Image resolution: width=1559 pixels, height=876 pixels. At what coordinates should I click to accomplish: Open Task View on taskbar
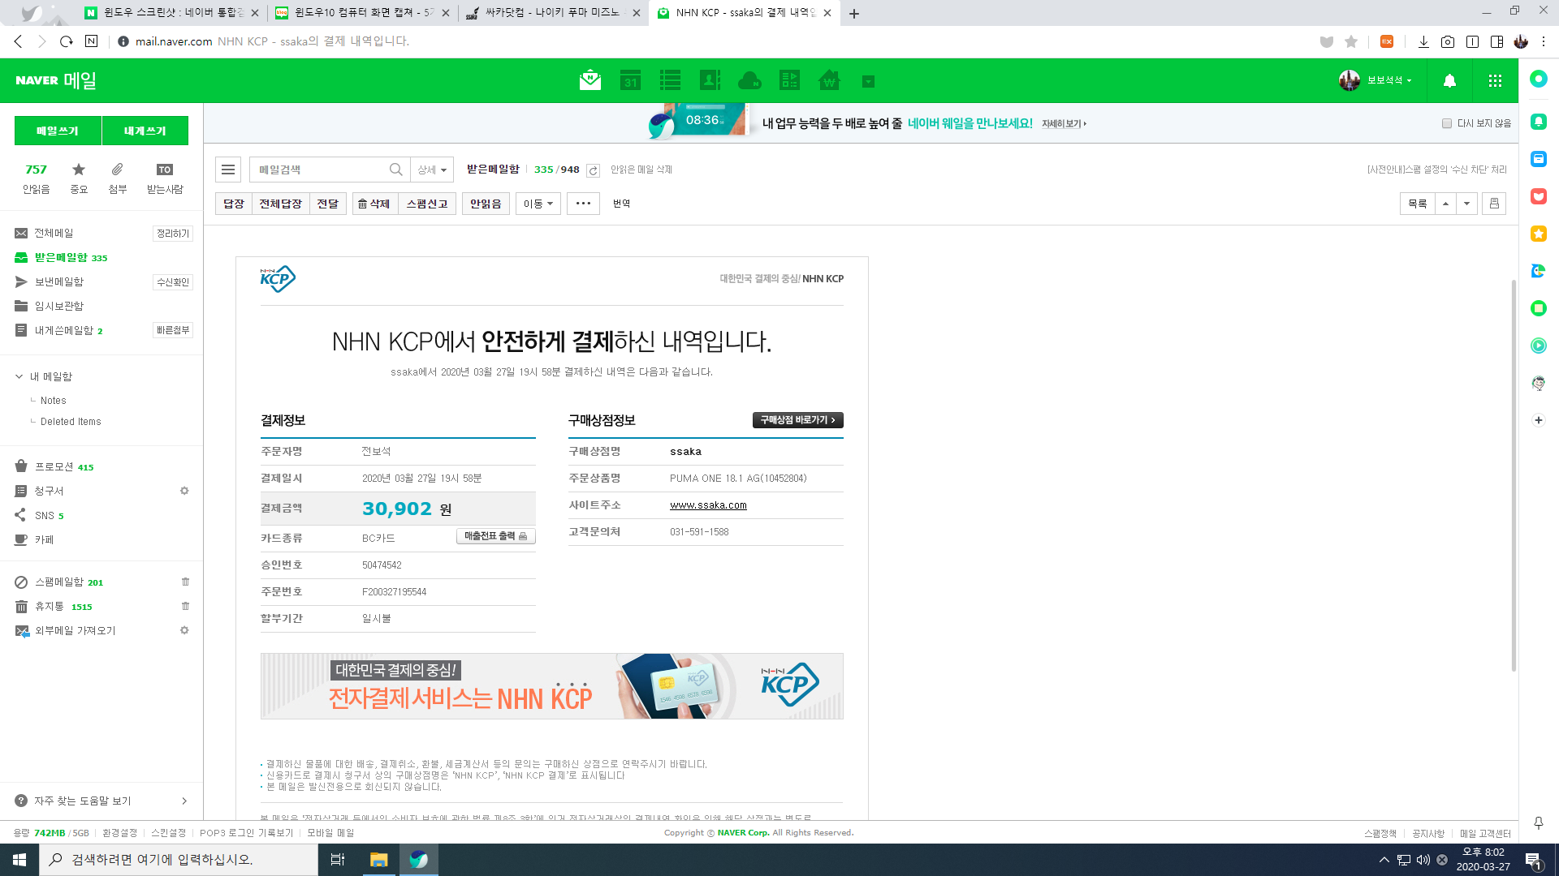pyautogui.click(x=338, y=860)
